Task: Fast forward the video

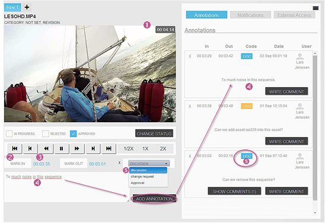Action: (x=77, y=148)
